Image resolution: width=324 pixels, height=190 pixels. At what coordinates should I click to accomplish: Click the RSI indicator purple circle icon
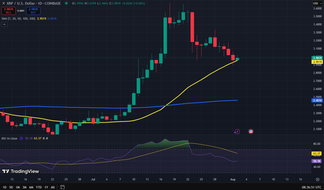tap(21, 138)
